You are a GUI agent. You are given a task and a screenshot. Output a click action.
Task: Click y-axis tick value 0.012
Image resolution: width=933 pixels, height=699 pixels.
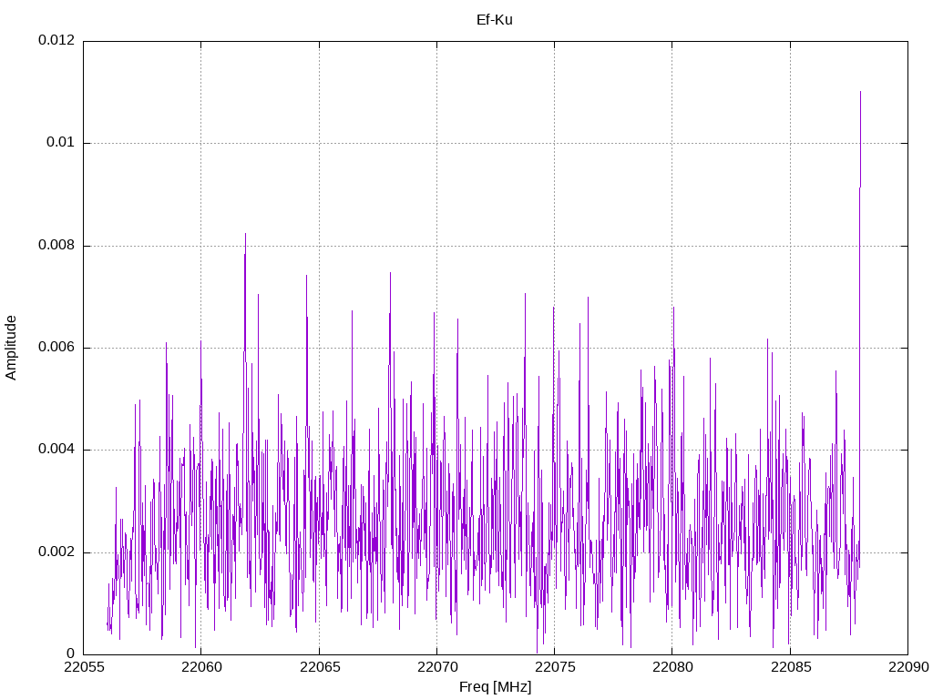[56, 40]
